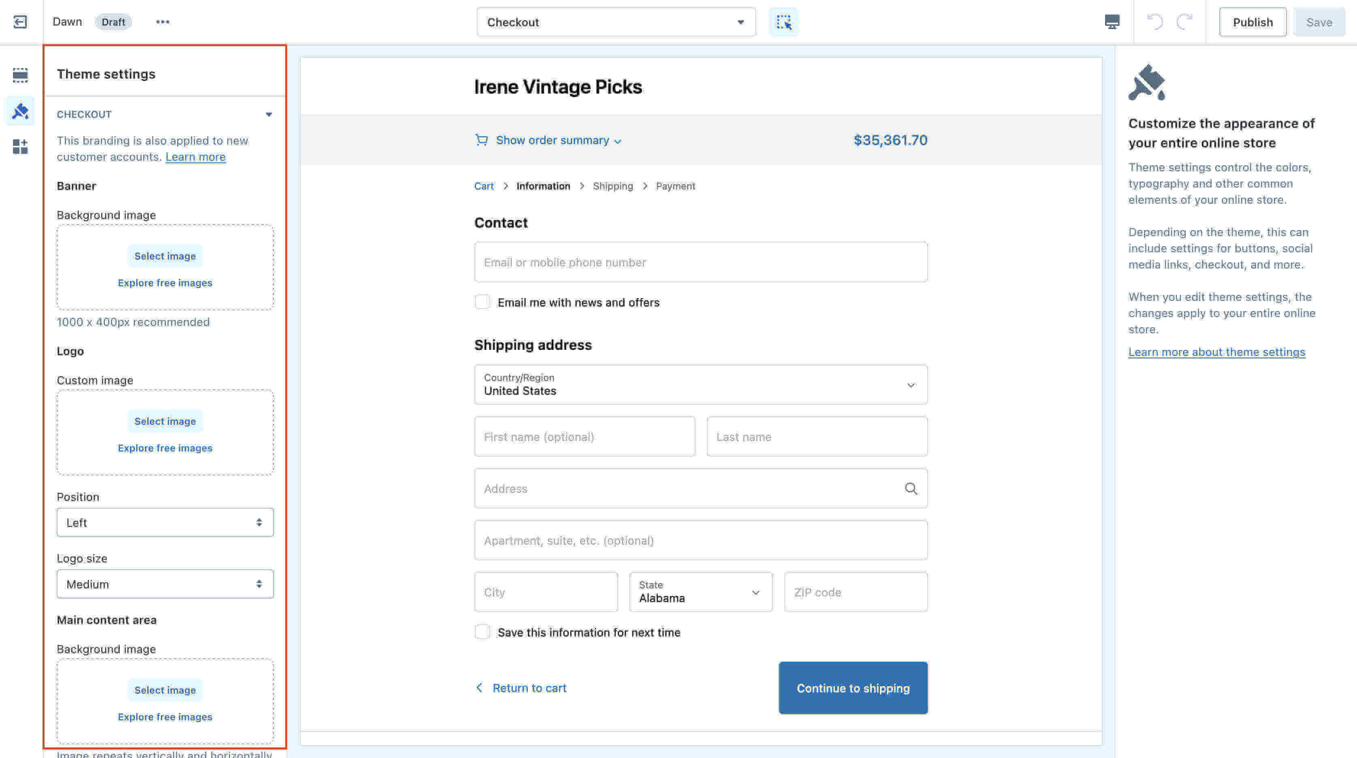Click the Dawn theme name
Image resolution: width=1357 pixels, height=758 pixels.
tap(67, 21)
